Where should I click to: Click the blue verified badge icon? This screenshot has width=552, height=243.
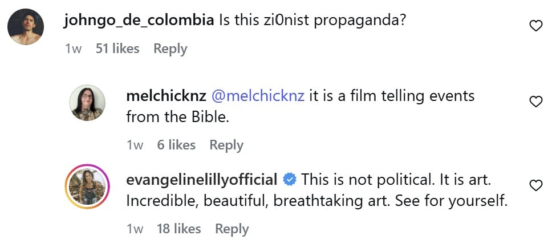tap(290, 180)
